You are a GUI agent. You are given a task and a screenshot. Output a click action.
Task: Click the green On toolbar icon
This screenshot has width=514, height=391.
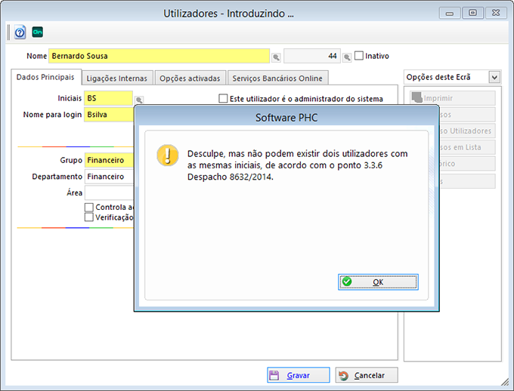pyautogui.click(x=37, y=32)
